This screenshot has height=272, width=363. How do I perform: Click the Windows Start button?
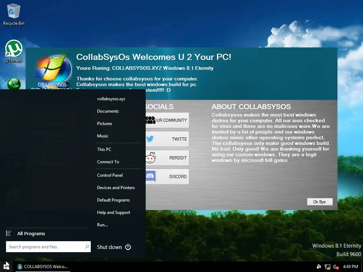coord(6,267)
